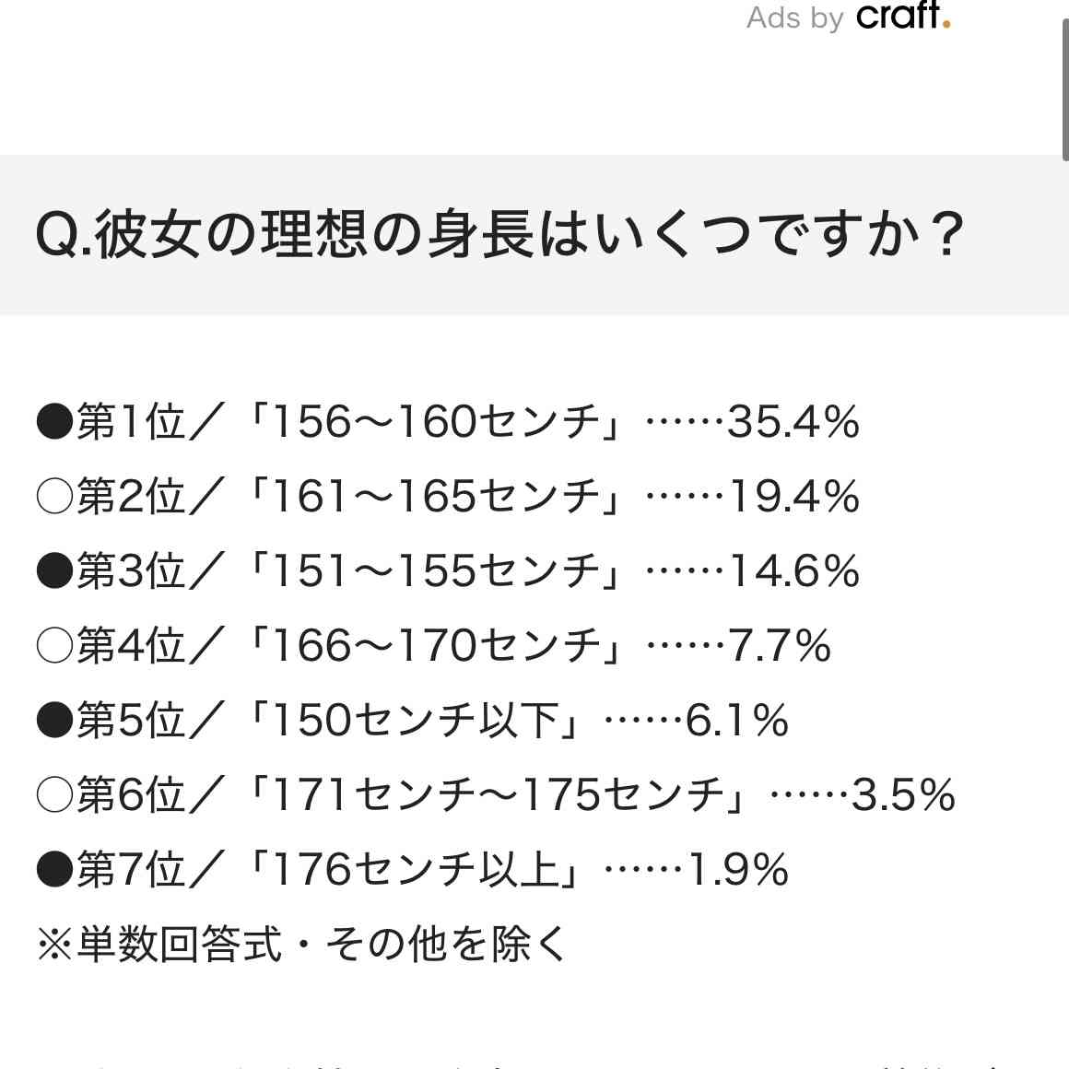Click the filled circle beside 第3位

54,570
